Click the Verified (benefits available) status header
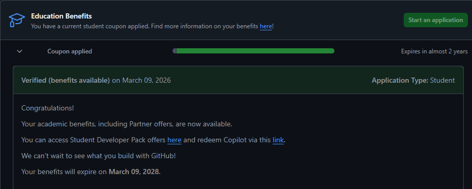472x189 pixels. 66,80
